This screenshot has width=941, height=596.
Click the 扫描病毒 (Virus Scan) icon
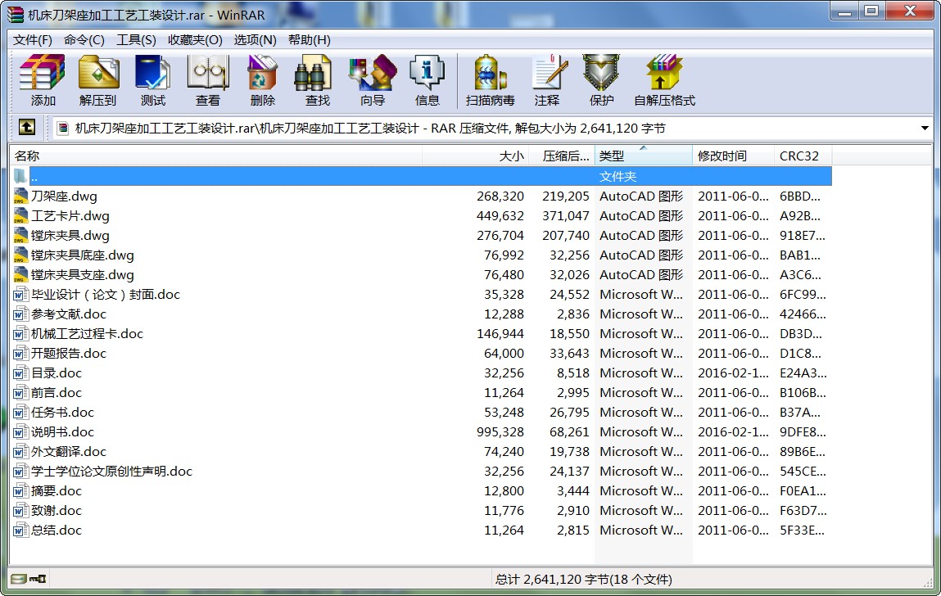491,73
